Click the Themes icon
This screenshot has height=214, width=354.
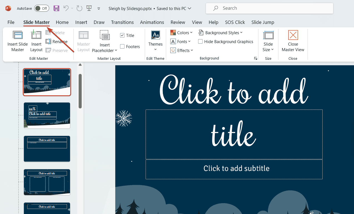156,35
